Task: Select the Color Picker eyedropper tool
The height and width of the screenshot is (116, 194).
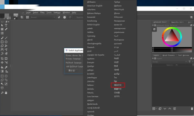Action: pyautogui.click(x=6, y=67)
